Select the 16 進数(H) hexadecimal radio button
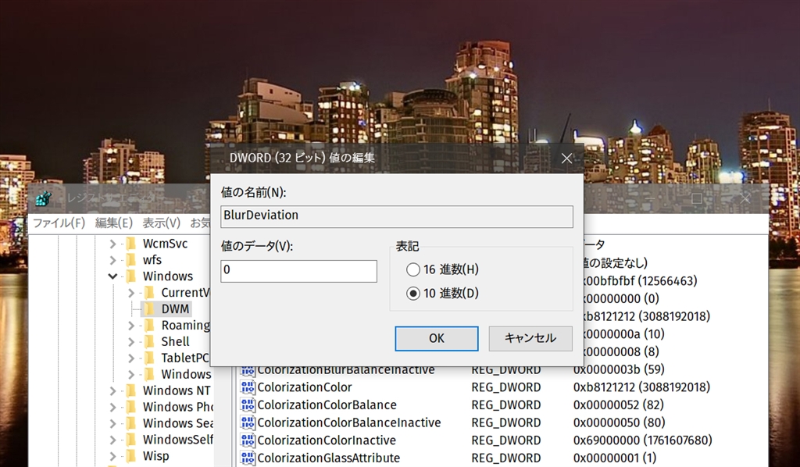Viewport: 800px width, 467px height. (x=412, y=269)
